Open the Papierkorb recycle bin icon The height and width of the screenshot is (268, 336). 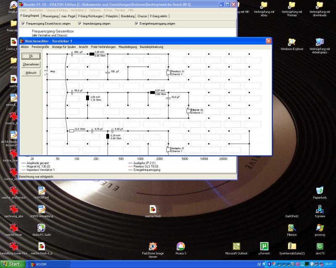pyautogui.click(x=319, y=190)
